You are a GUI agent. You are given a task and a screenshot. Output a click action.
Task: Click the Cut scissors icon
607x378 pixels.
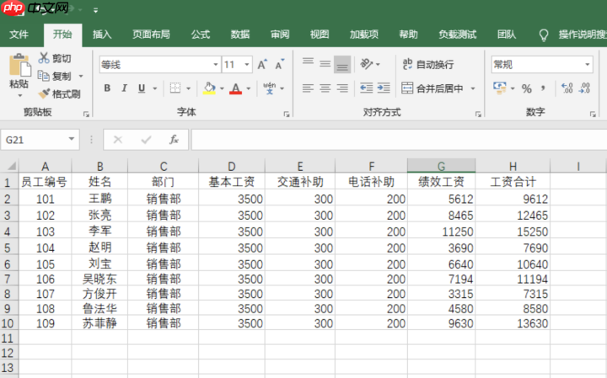(44, 58)
